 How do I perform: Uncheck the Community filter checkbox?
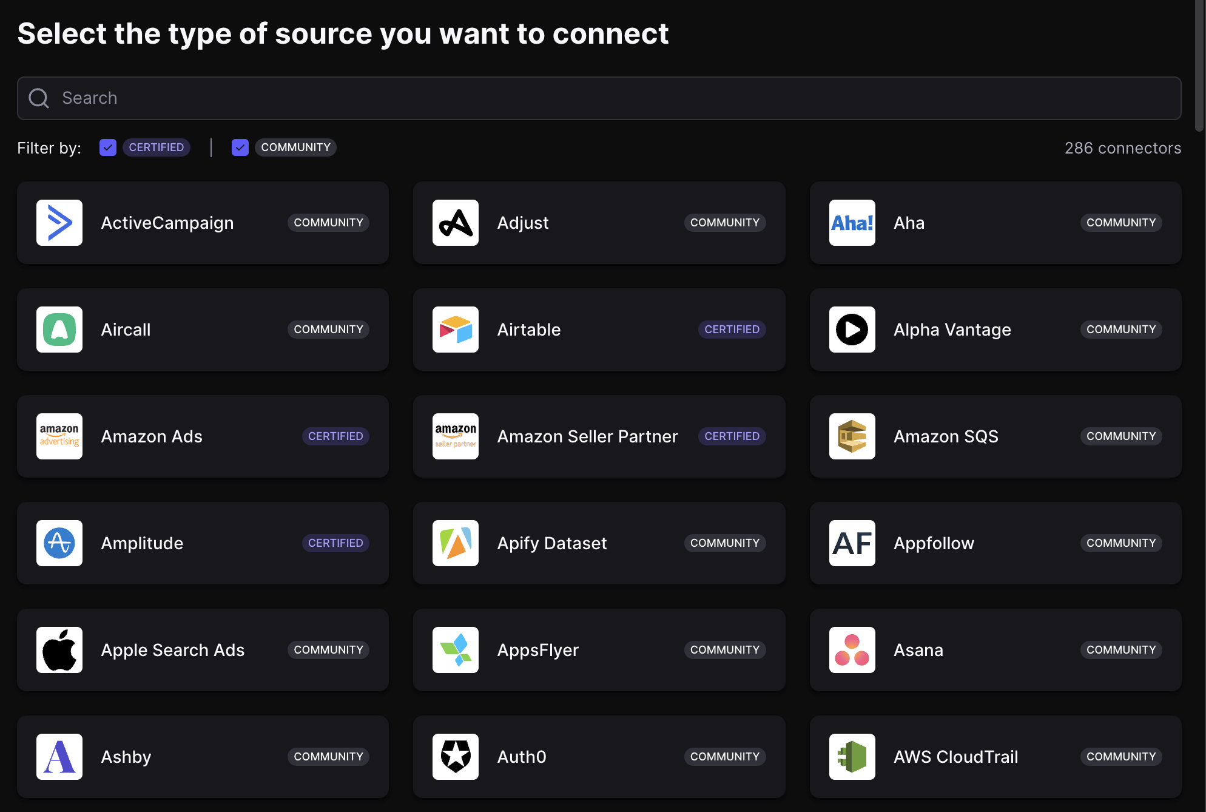240,147
